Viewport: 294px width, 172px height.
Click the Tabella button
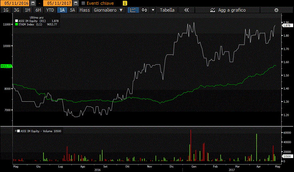click(x=167, y=10)
